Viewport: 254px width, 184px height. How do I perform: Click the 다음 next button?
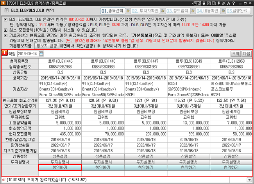[247, 54]
